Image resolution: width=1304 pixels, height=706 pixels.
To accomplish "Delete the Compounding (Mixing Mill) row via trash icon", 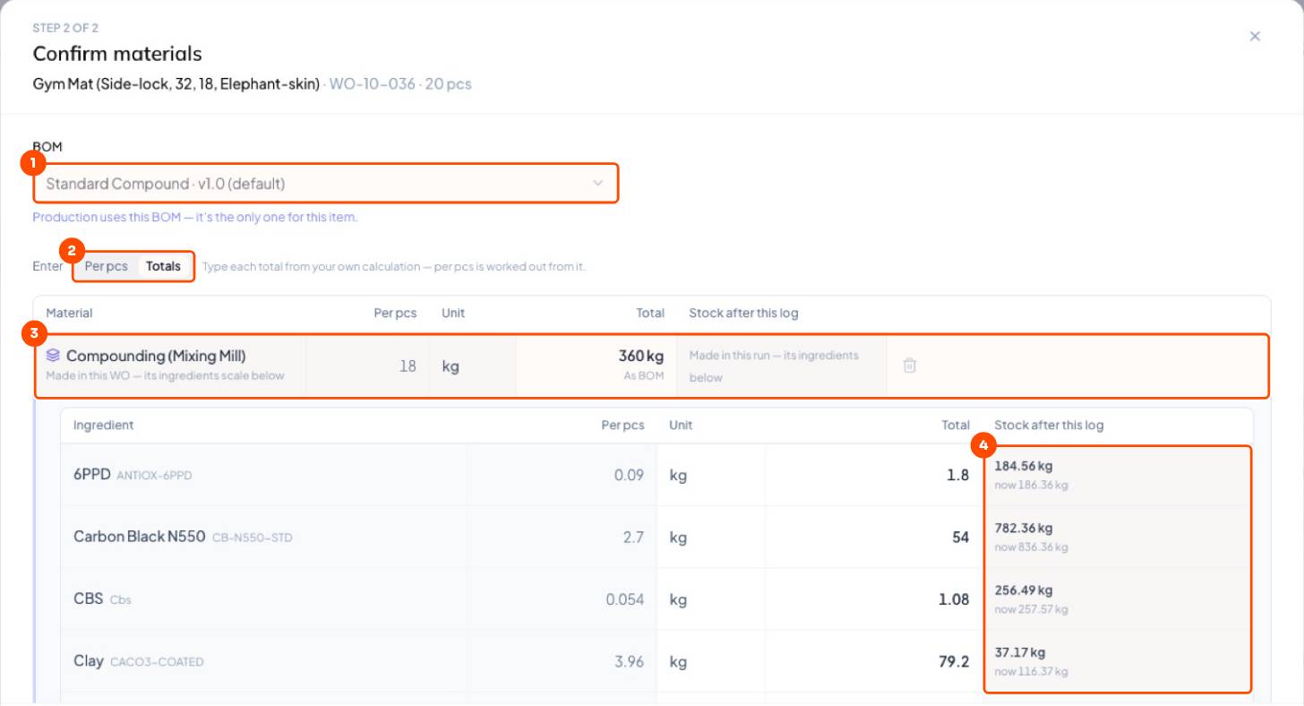I will click(x=909, y=366).
